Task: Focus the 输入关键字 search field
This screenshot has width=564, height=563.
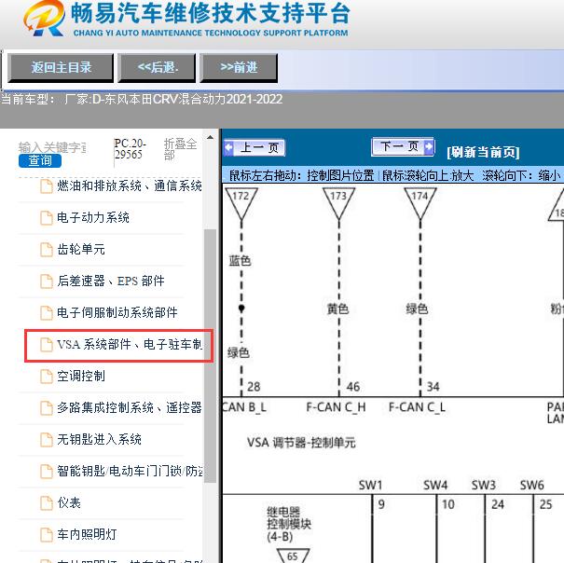Action: click(52, 147)
